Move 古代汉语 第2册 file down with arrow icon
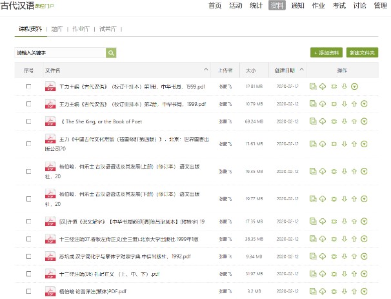 344,103
